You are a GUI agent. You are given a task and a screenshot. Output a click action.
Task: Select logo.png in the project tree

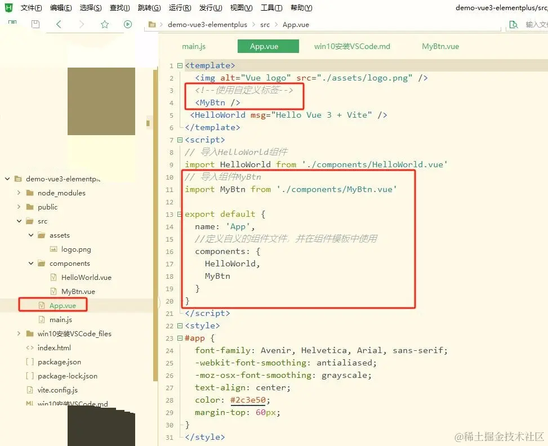pos(76,249)
